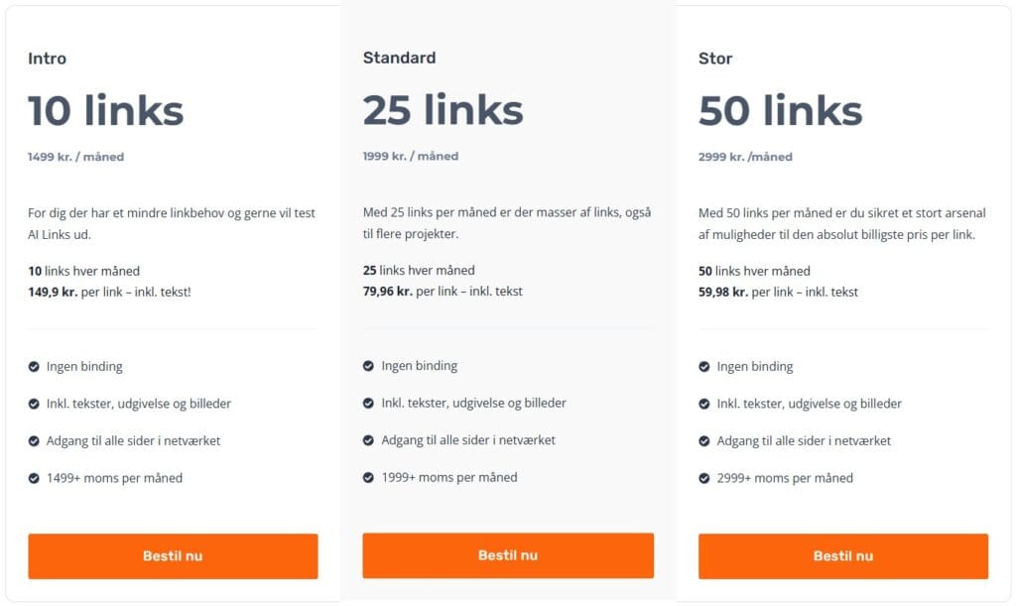Image resolution: width=1016 pixels, height=606 pixels.
Task: Select the Intro plan heading
Action: point(46,58)
